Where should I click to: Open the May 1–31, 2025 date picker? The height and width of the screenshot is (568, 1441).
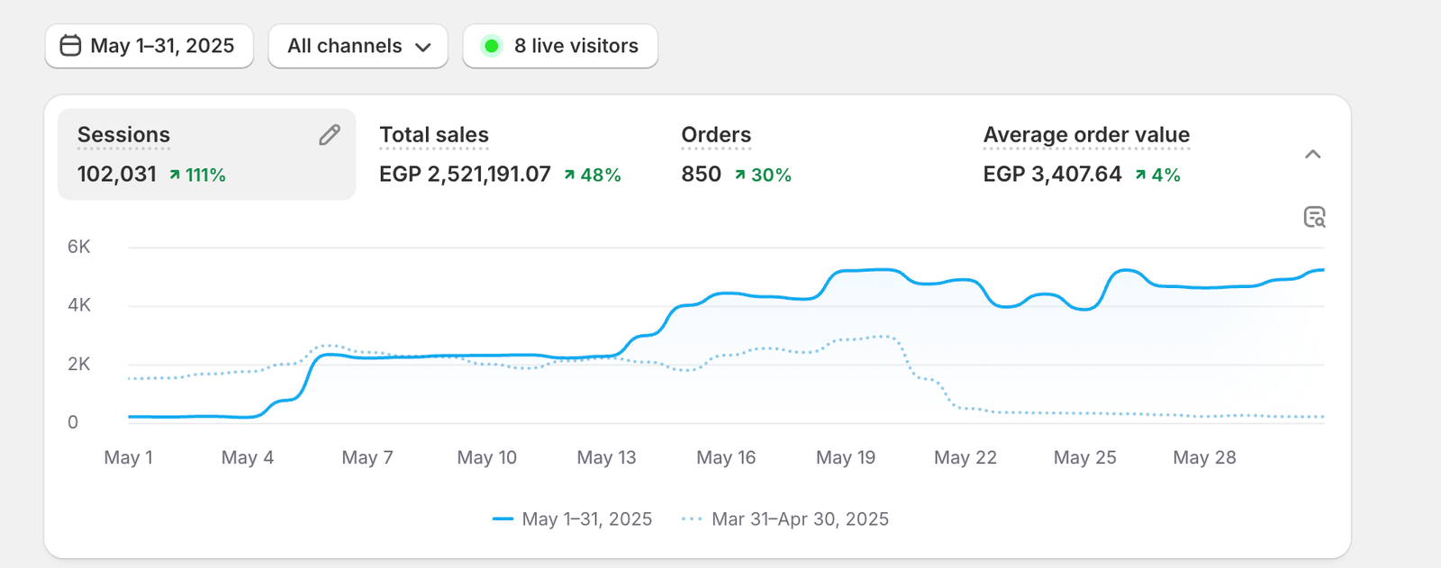point(150,46)
